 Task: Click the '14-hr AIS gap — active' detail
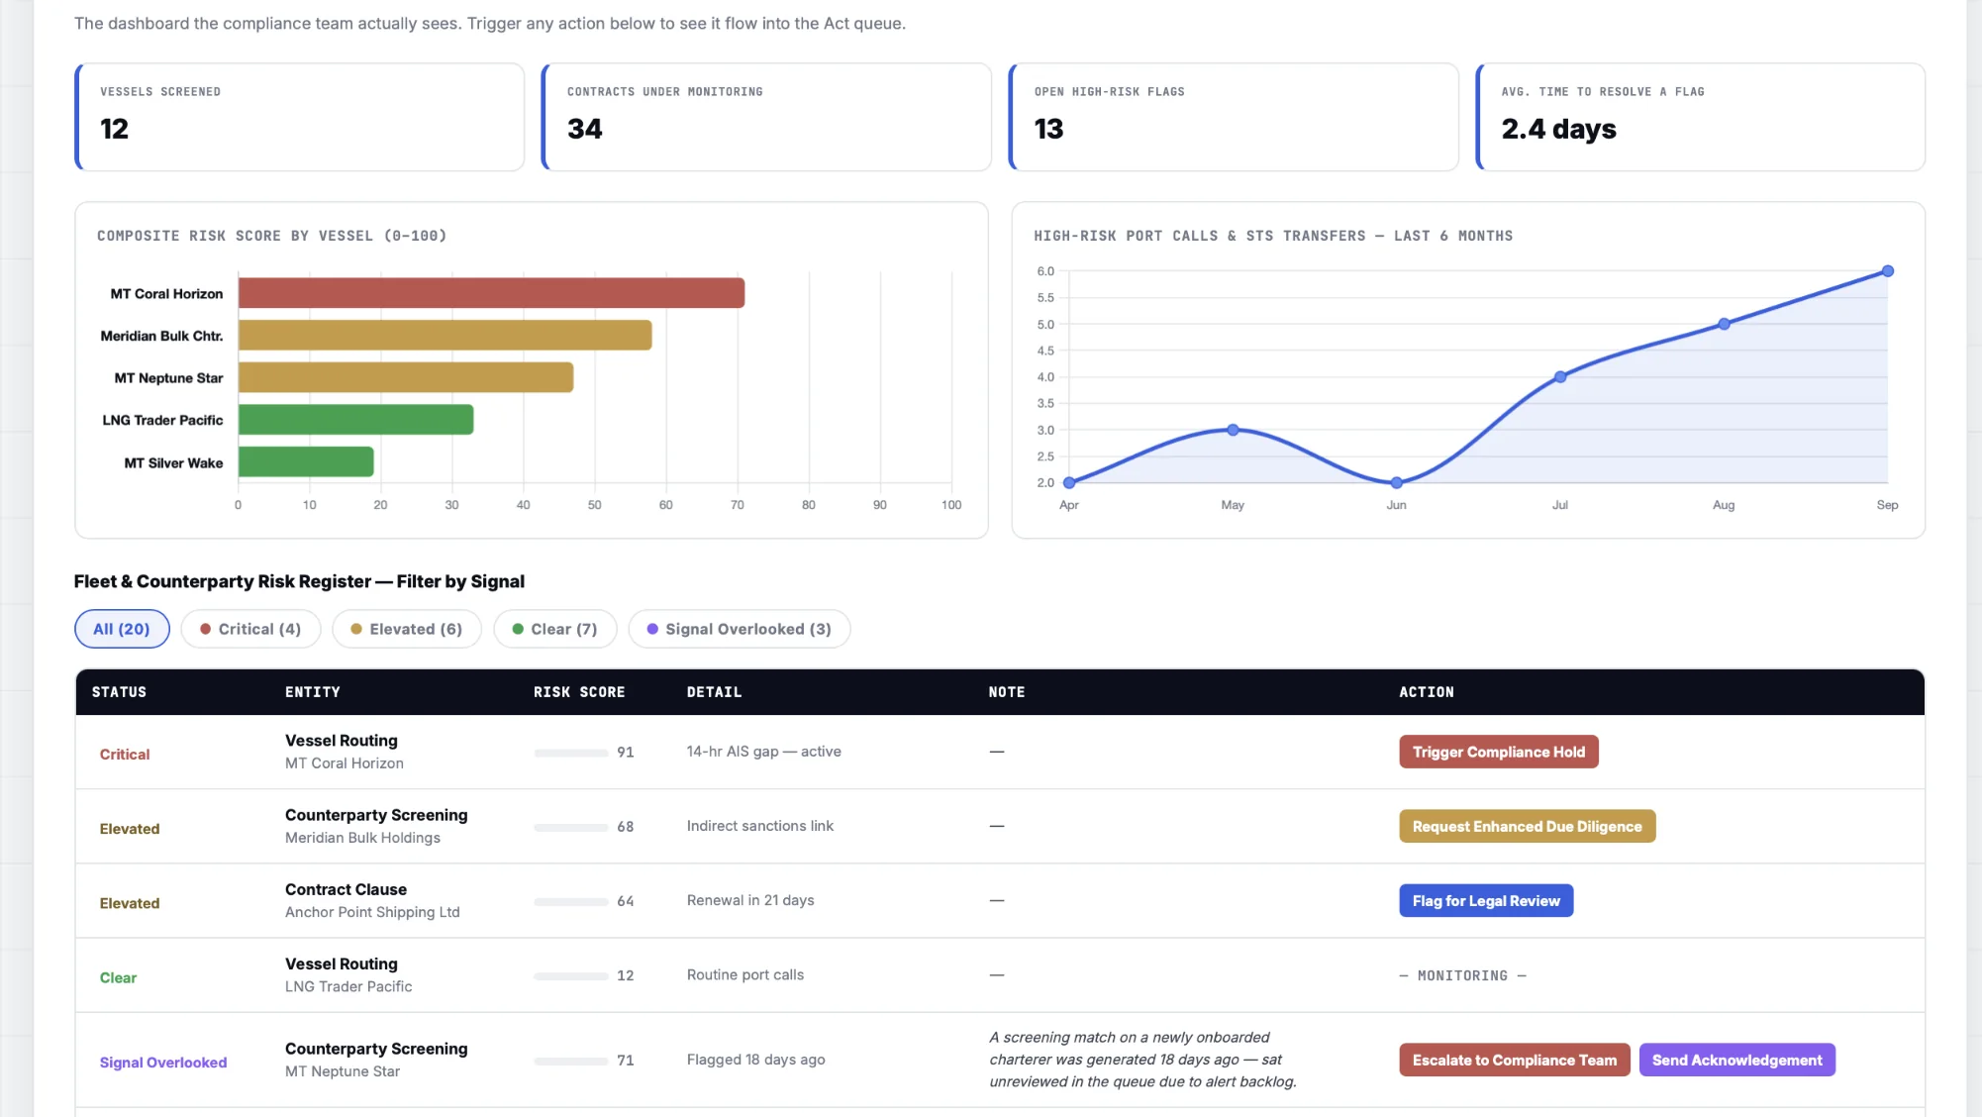764,752
